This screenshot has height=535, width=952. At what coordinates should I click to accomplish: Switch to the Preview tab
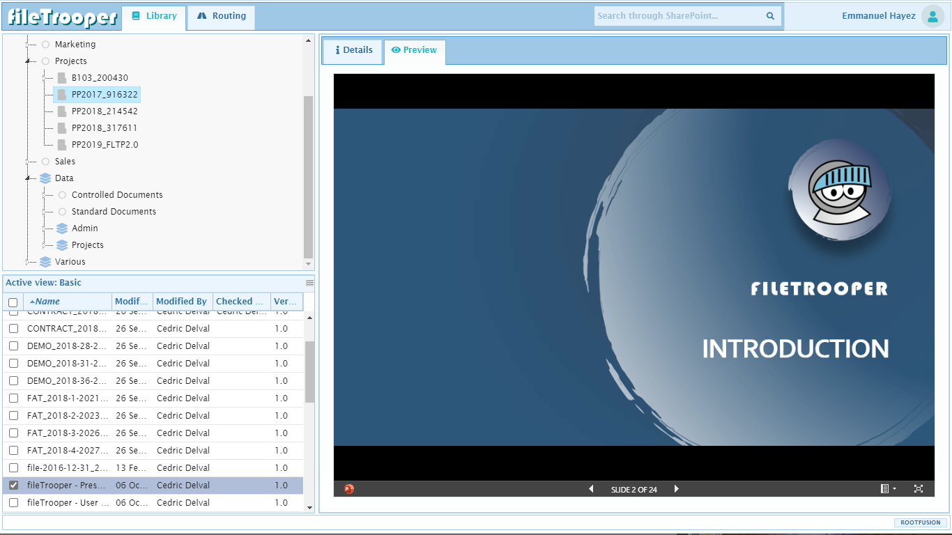click(x=415, y=50)
